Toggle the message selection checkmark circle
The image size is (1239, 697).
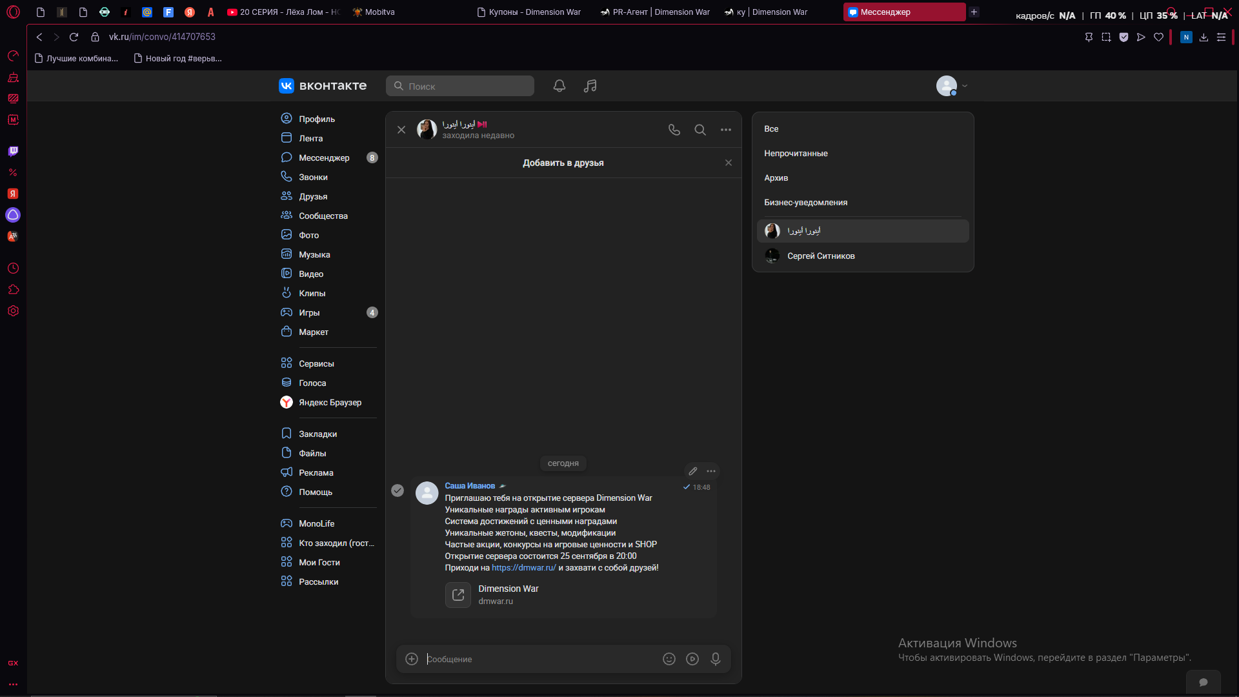(x=398, y=490)
